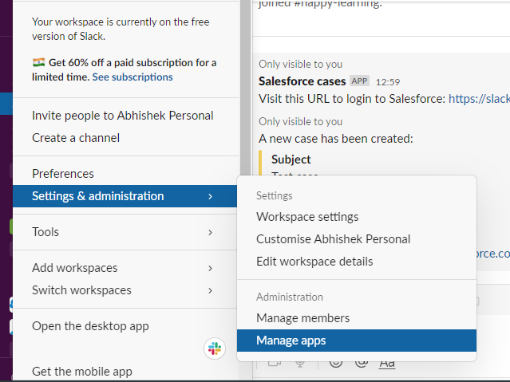Choose Edit workspace details

(357, 262)
